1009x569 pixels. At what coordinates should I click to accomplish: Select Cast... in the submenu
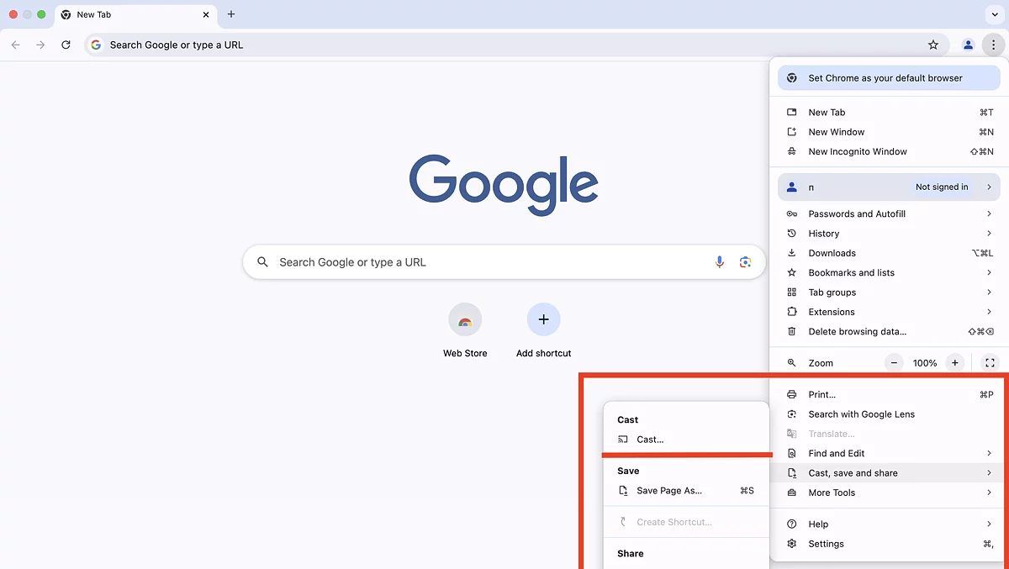[x=650, y=440]
